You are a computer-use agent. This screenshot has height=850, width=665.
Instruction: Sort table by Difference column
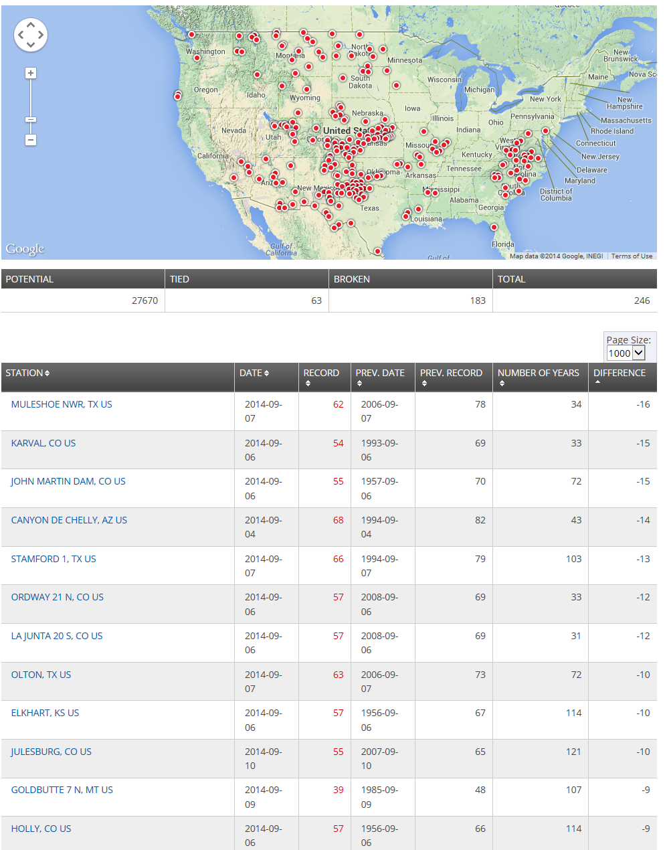(620, 377)
